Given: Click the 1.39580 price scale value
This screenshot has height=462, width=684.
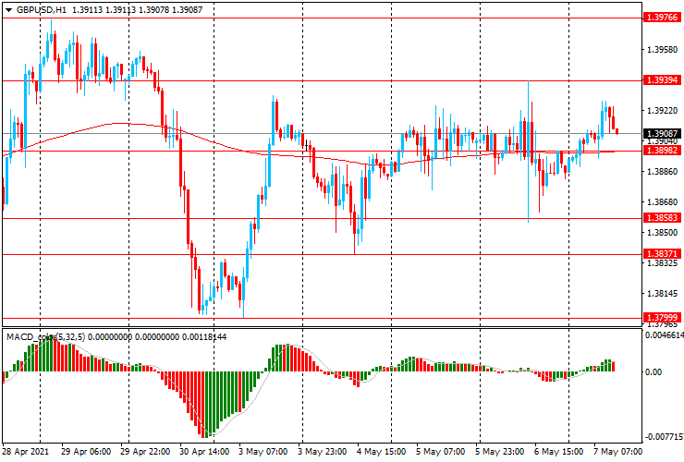Looking at the screenshot, I should coord(662,50).
